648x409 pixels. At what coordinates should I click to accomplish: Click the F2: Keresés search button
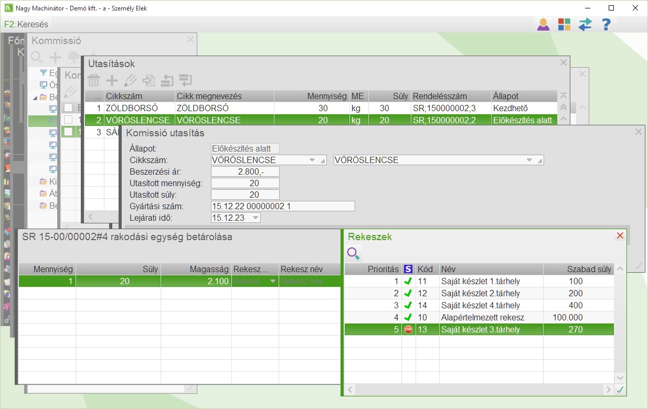click(26, 24)
